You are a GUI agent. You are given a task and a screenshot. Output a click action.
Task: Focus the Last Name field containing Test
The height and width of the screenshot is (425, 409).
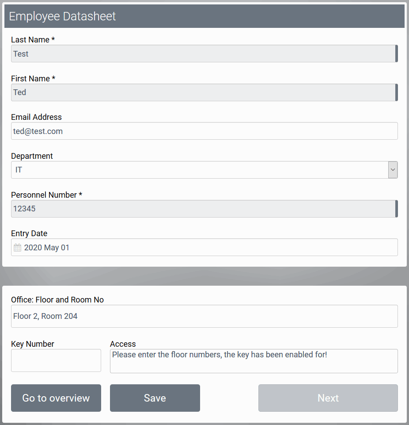coord(203,54)
